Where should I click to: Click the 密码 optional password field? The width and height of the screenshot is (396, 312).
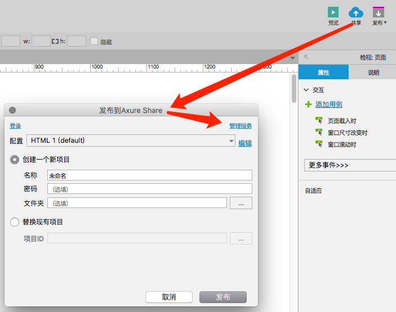tap(150, 189)
